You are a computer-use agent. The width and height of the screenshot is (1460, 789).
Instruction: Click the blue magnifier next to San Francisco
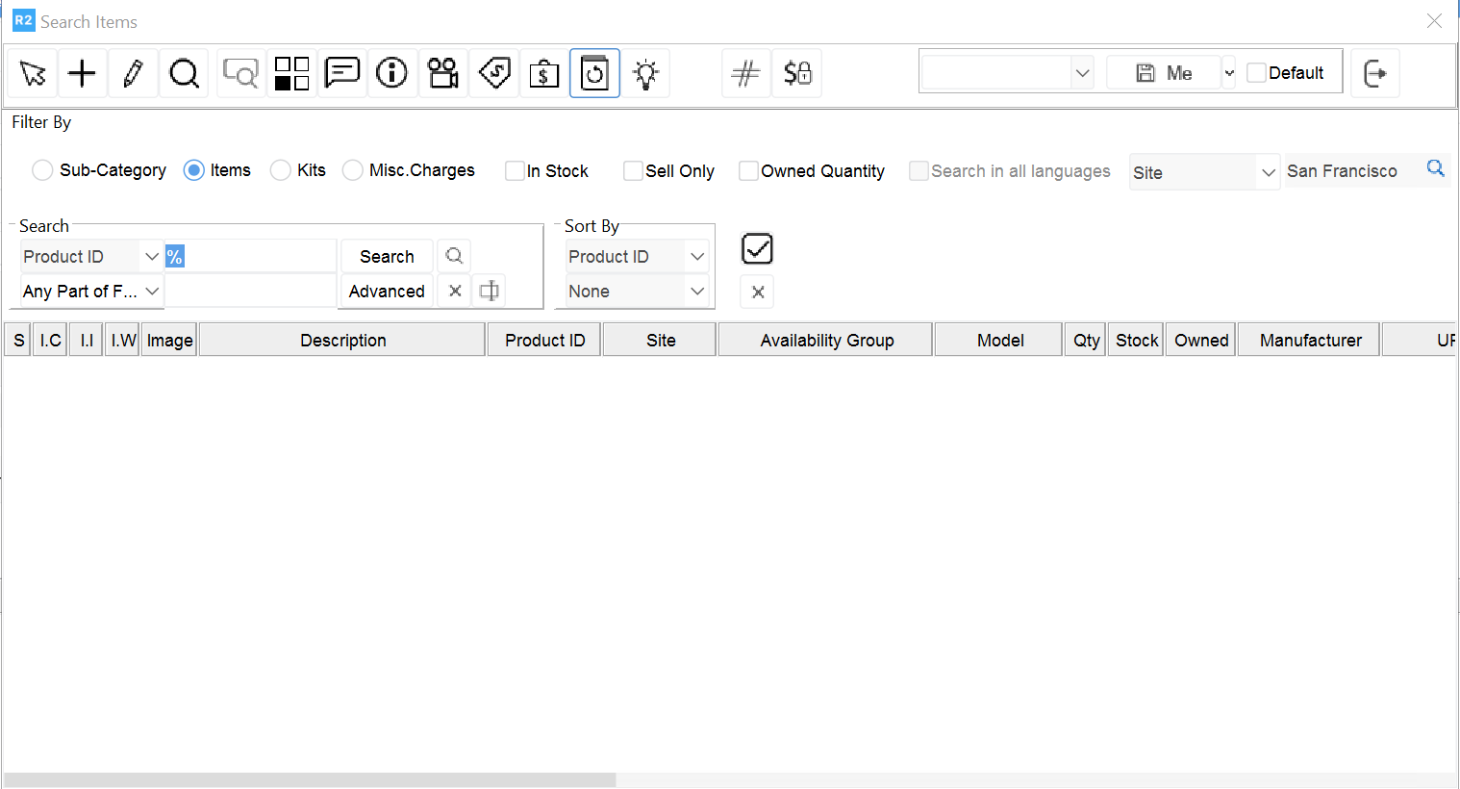(1435, 168)
